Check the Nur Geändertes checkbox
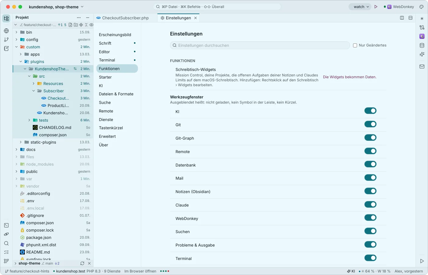Viewport: 428px width, 275px height. 355,46
